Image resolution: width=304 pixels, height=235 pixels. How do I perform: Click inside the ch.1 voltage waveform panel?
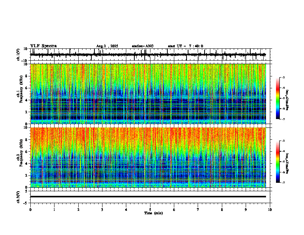[x=151, y=55]
